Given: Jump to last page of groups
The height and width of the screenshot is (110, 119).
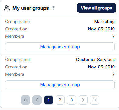Looking at the screenshot, I should pyautogui.click(x=95, y=100).
